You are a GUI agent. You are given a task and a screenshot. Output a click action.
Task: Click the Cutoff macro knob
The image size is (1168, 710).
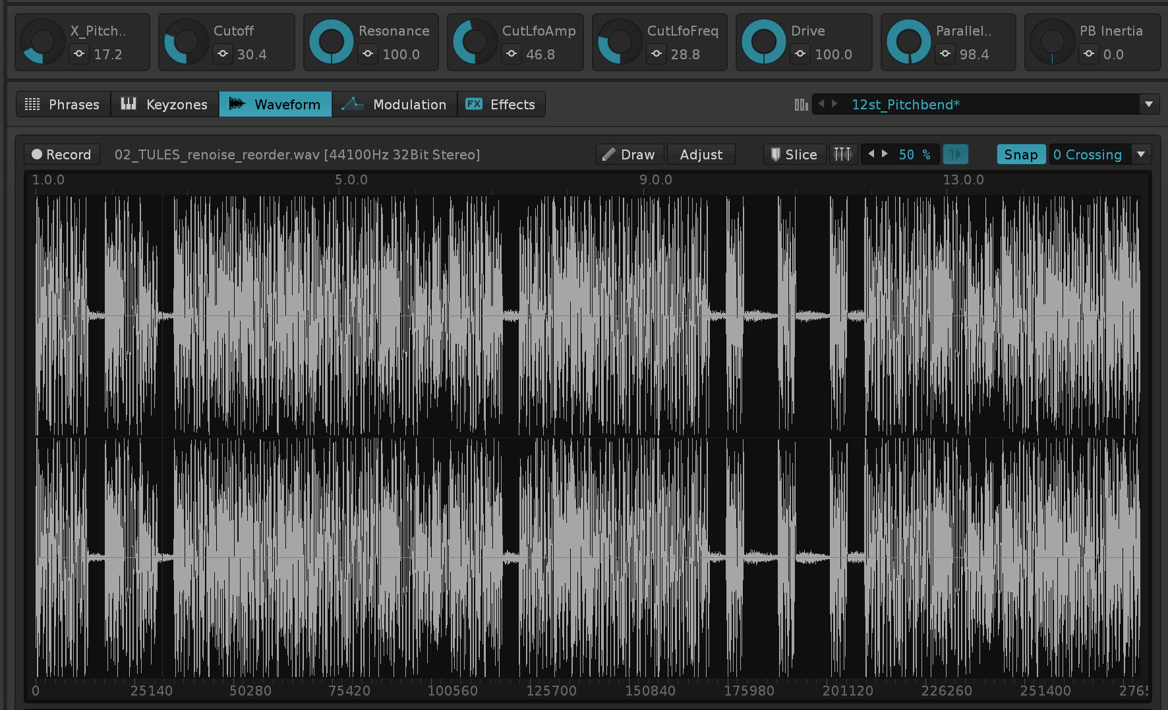click(x=186, y=41)
